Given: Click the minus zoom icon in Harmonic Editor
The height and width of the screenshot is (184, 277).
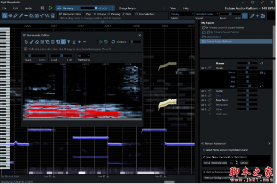Looking at the screenshot, I should tap(85, 42).
